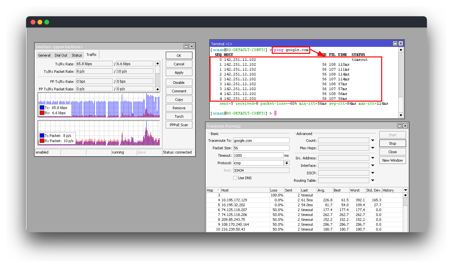Edit the Traceroute To field
Screen dimensions: 453x268
261,140
